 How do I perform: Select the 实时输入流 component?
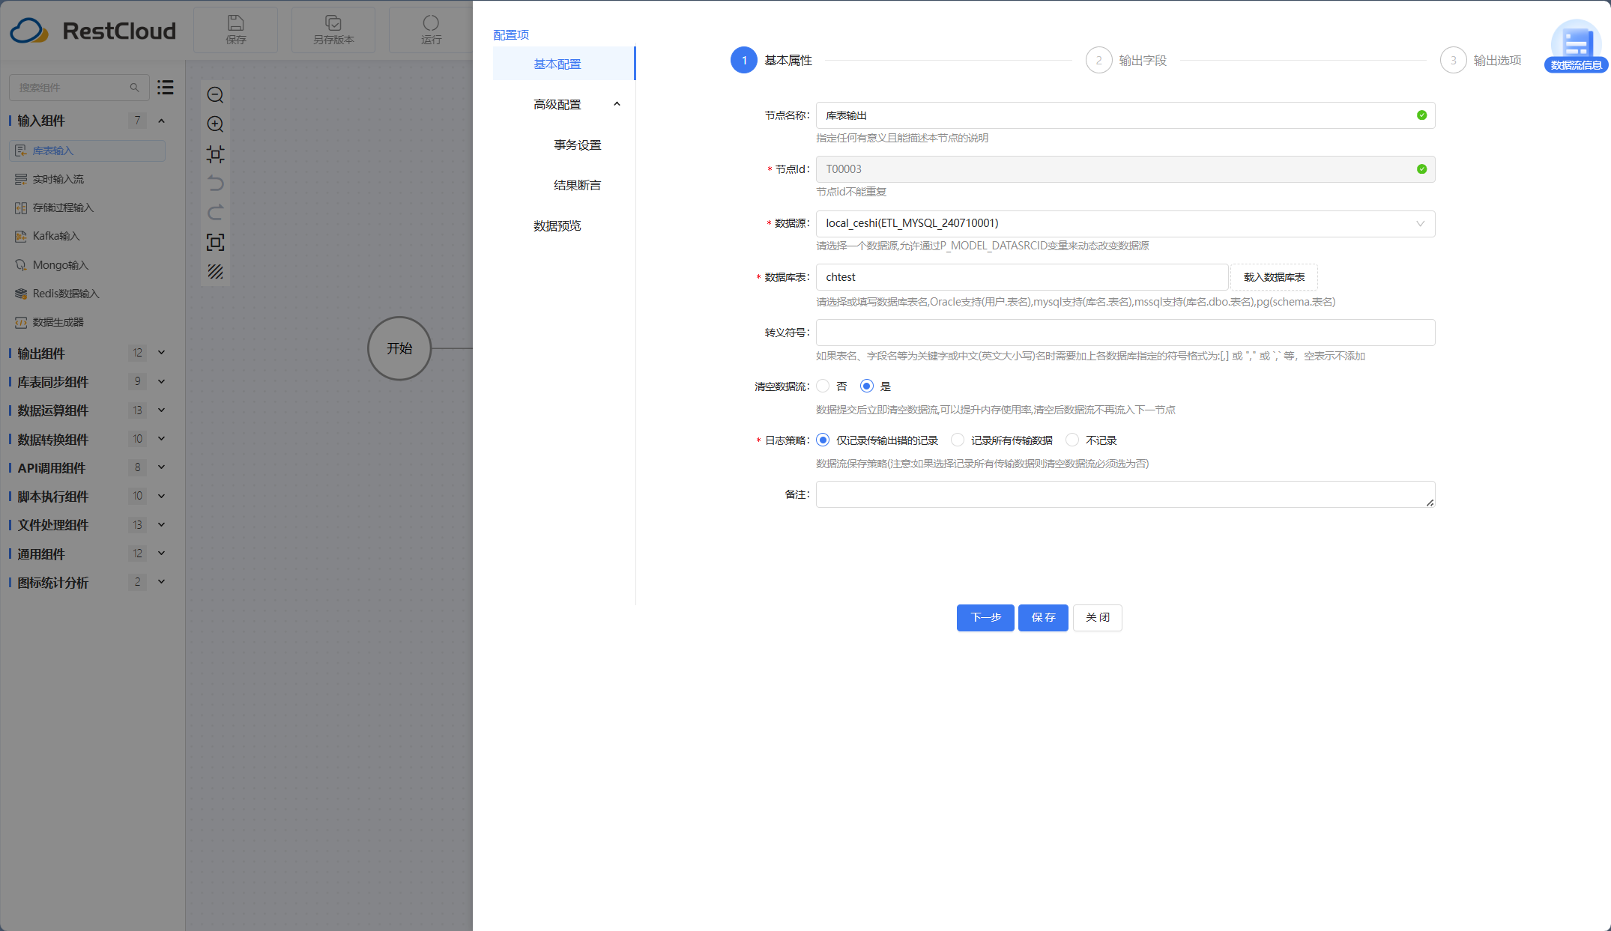point(87,179)
